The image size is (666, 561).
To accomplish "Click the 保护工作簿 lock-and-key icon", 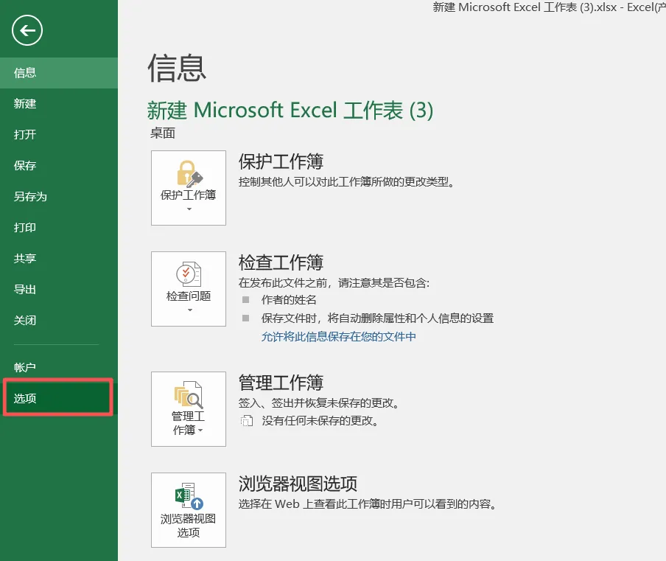I will [189, 174].
